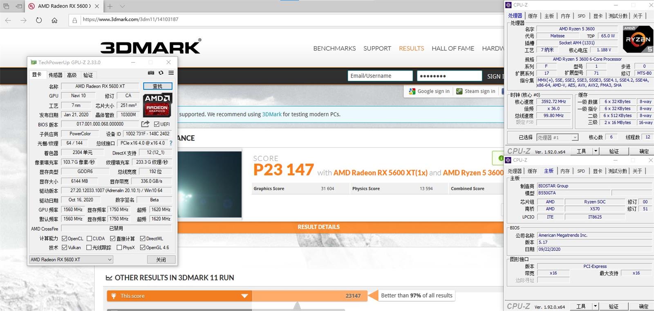
Task: Click the BIOS export share icon in GPU-Z
Action: 145,124
